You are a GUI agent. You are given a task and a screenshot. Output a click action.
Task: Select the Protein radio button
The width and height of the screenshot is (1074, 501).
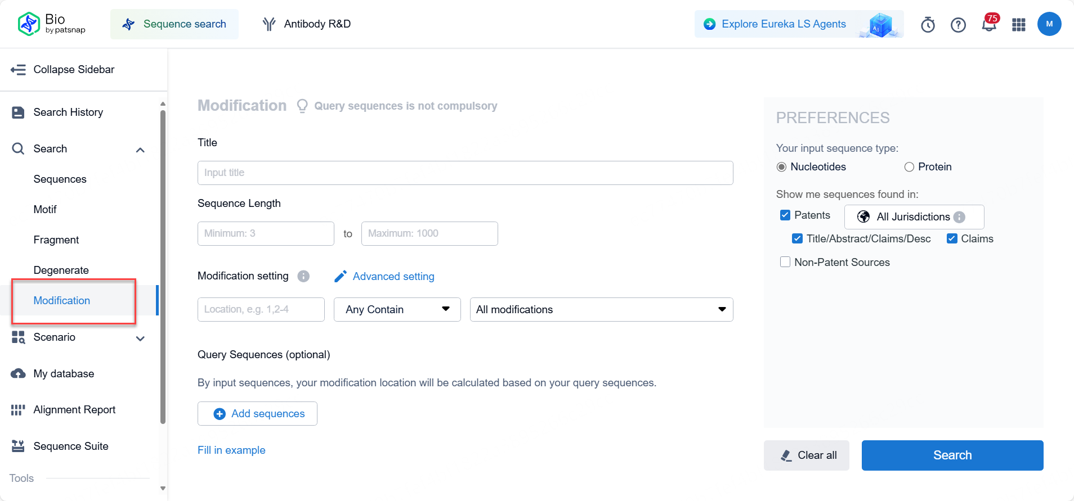pos(909,167)
